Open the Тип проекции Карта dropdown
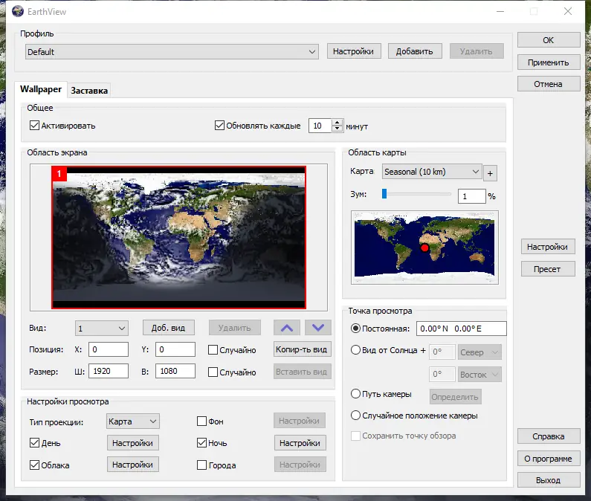591x501 pixels. [132, 421]
